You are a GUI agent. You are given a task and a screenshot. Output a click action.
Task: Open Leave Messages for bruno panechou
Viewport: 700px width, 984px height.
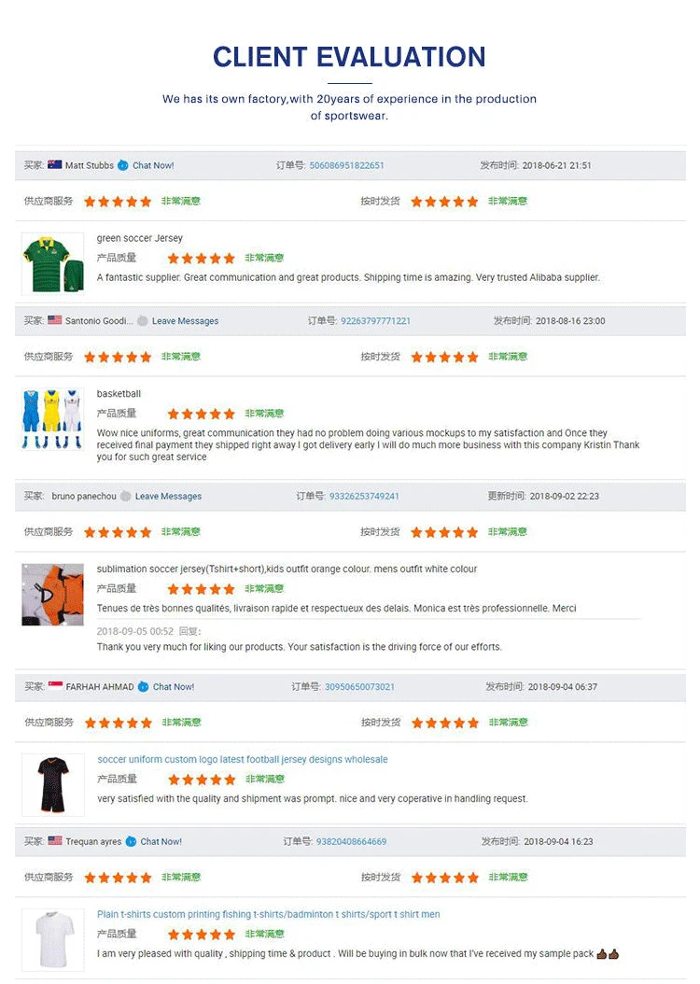point(168,497)
